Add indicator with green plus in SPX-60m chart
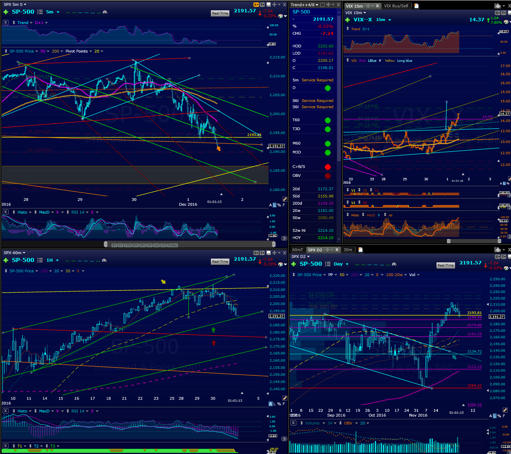 [6, 260]
